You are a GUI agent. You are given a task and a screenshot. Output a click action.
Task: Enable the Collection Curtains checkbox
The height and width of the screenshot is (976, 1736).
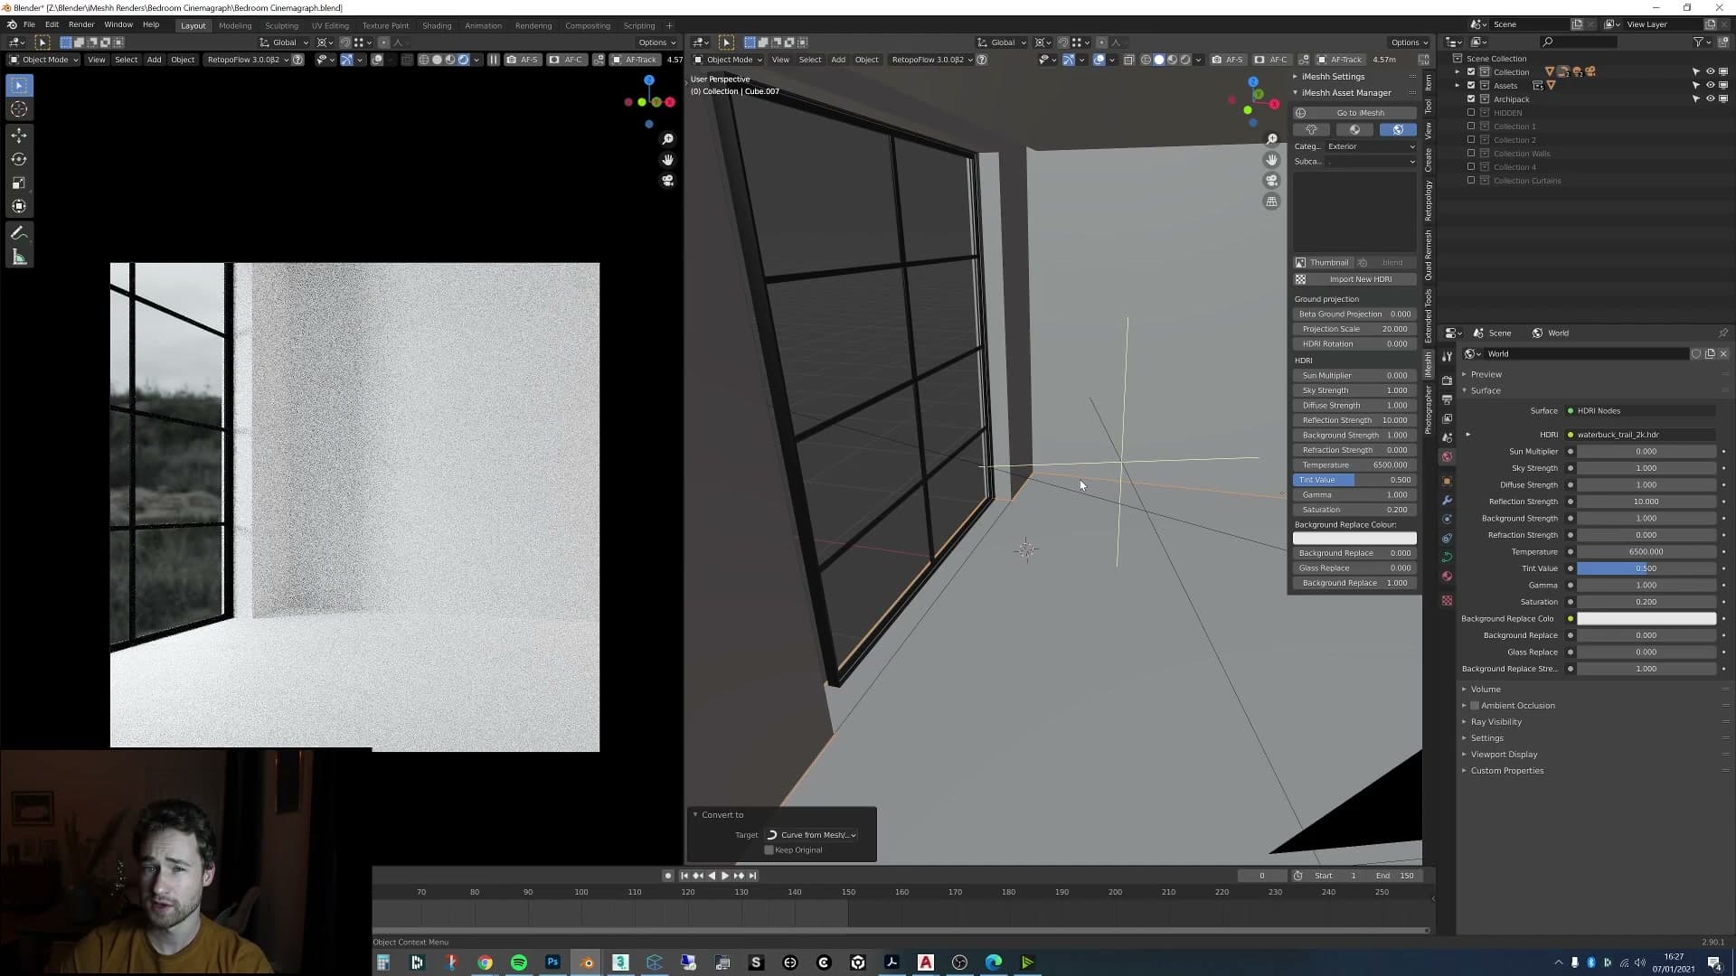click(x=1471, y=181)
